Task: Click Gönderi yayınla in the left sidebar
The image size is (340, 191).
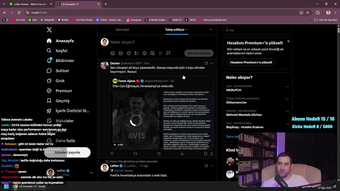Action: tap(67, 153)
